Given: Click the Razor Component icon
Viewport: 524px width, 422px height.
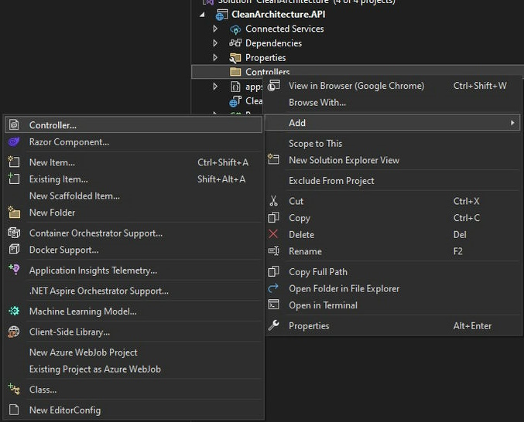Looking at the screenshot, I should (14, 142).
